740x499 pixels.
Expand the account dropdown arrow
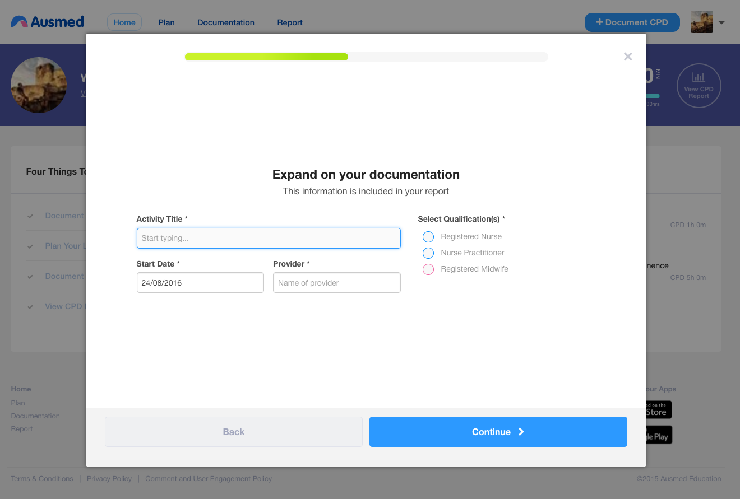(x=721, y=22)
